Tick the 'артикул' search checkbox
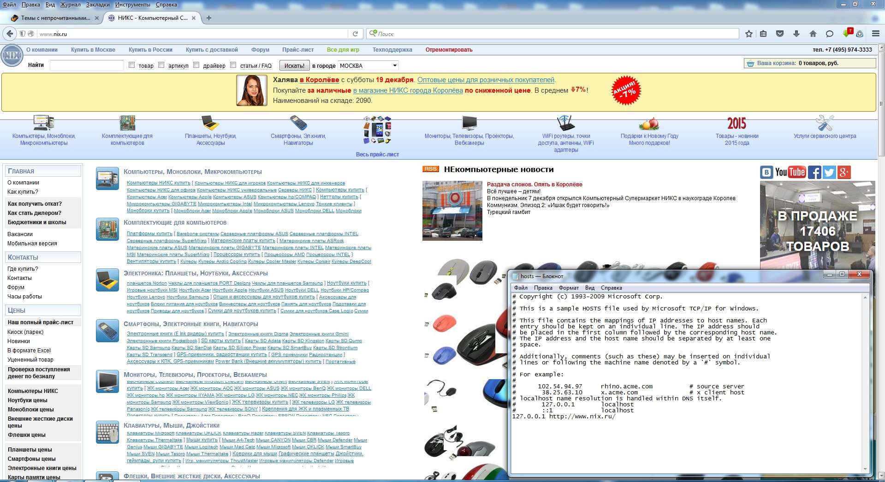885x482 pixels. click(161, 65)
